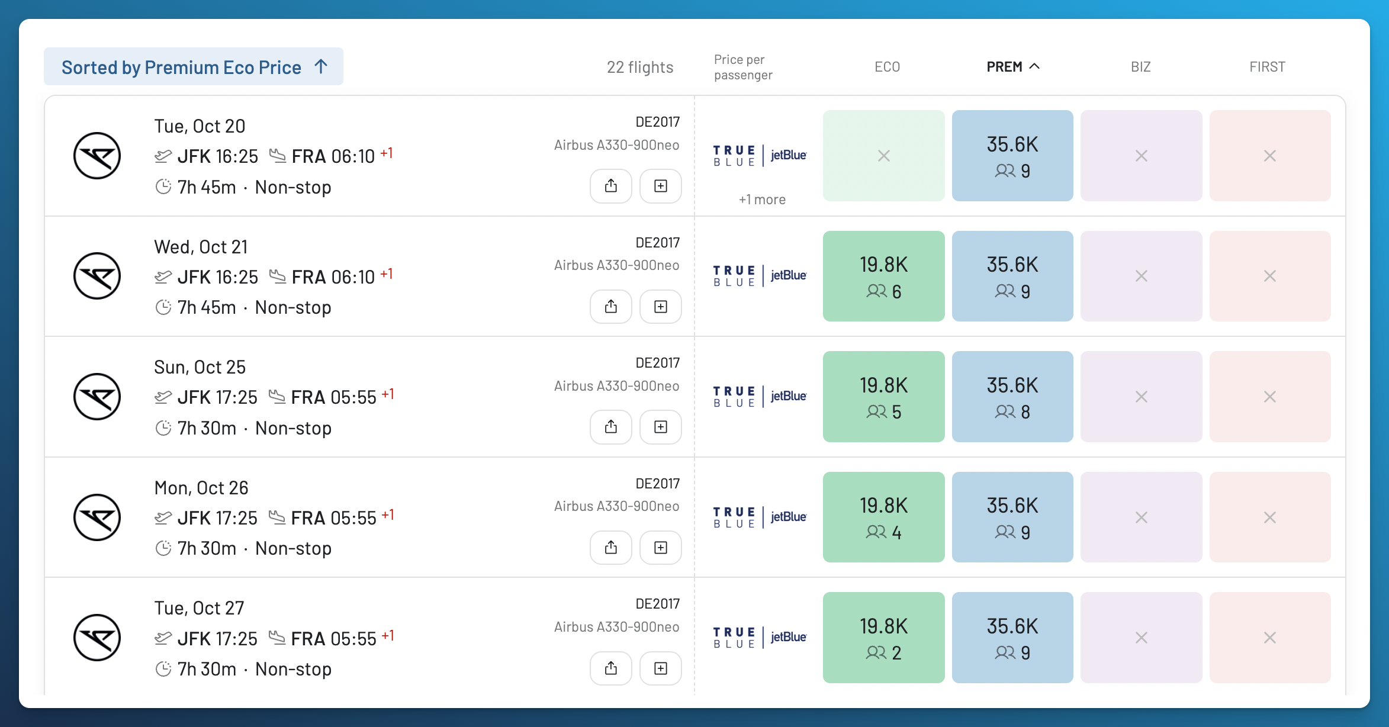Click add icon for Tue, Oct 20 flight
This screenshot has height=727, width=1389.
pos(661,186)
